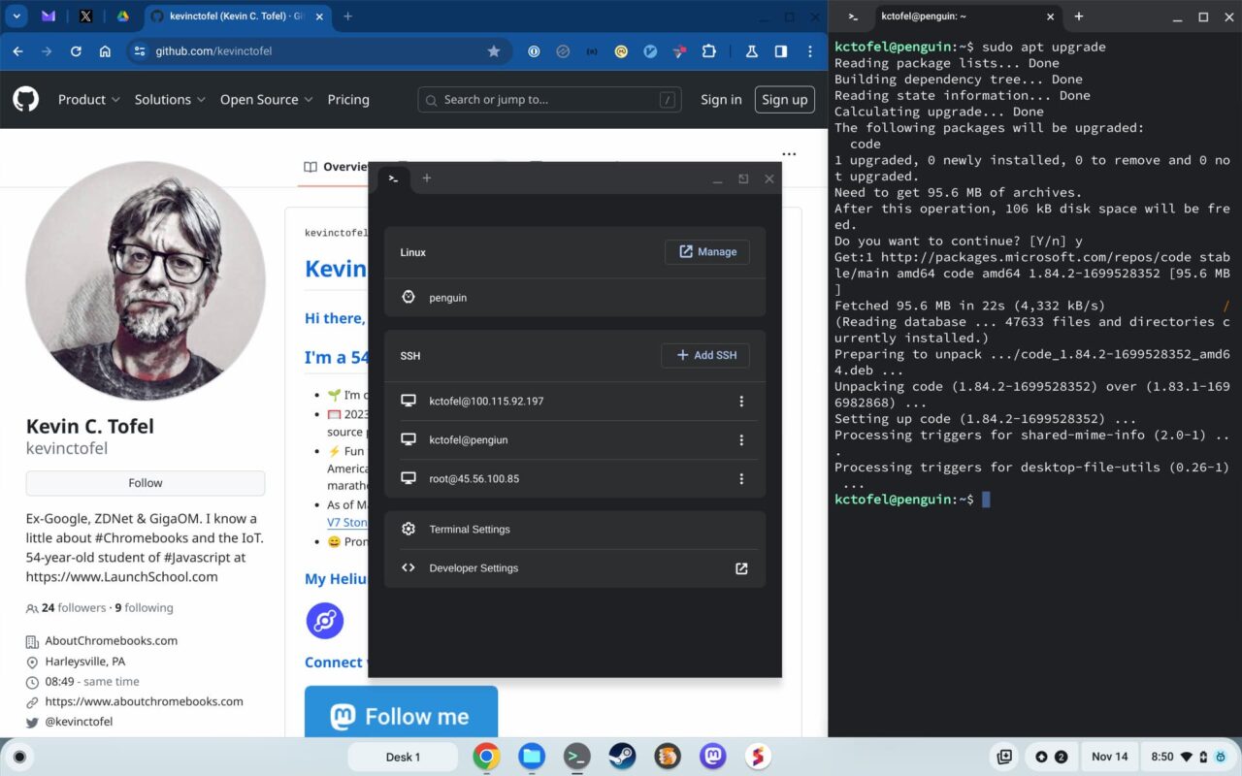1242x776 pixels.
Task: Open the screen capture tray icon
Action: point(1005,757)
